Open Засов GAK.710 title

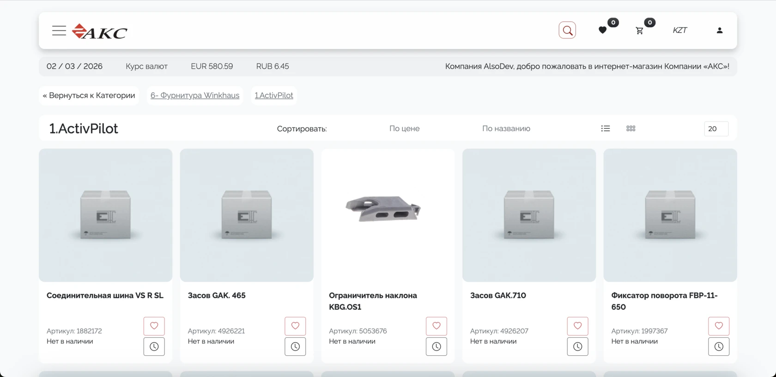click(x=498, y=295)
